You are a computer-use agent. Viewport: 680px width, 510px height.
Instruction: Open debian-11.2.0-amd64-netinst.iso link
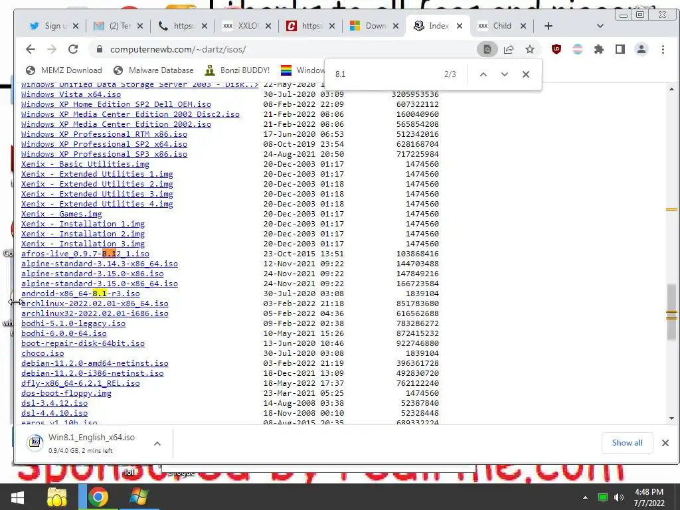(x=94, y=363)
